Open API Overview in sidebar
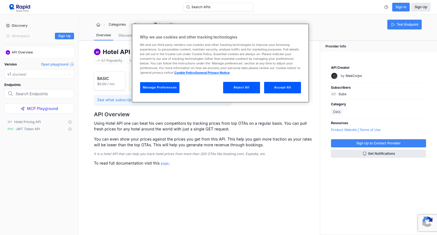The width and height of the screenshot is (437, 235). (39, 52)
